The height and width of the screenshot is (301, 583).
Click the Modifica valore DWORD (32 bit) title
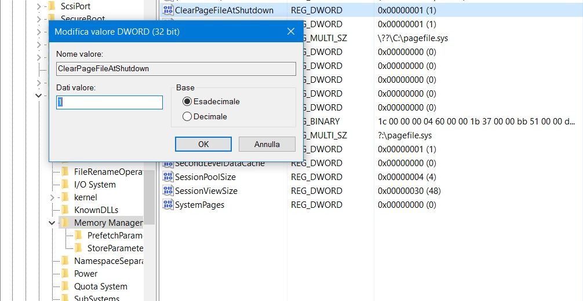(117, 32)
